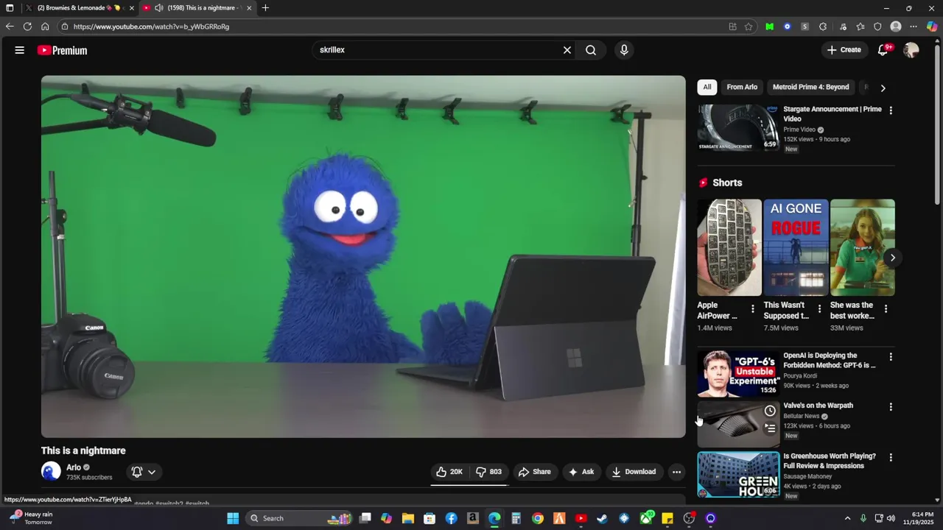Like the video with 20K thumbs up

tap(449, 472)
